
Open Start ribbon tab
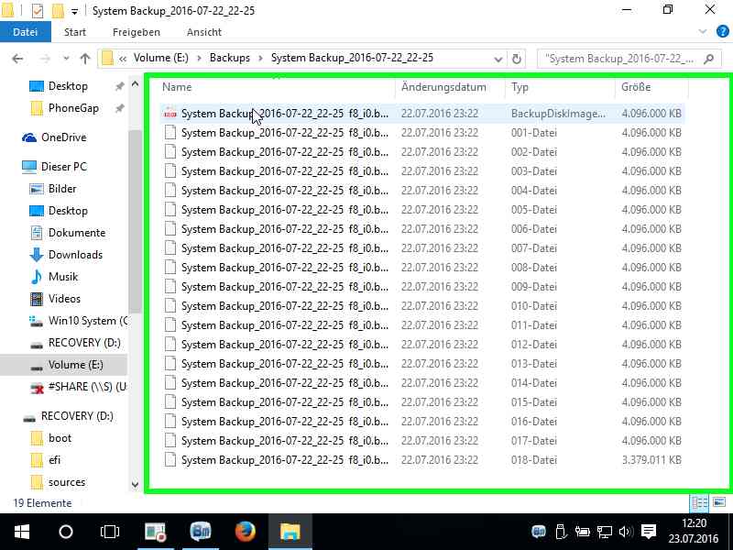75,32
